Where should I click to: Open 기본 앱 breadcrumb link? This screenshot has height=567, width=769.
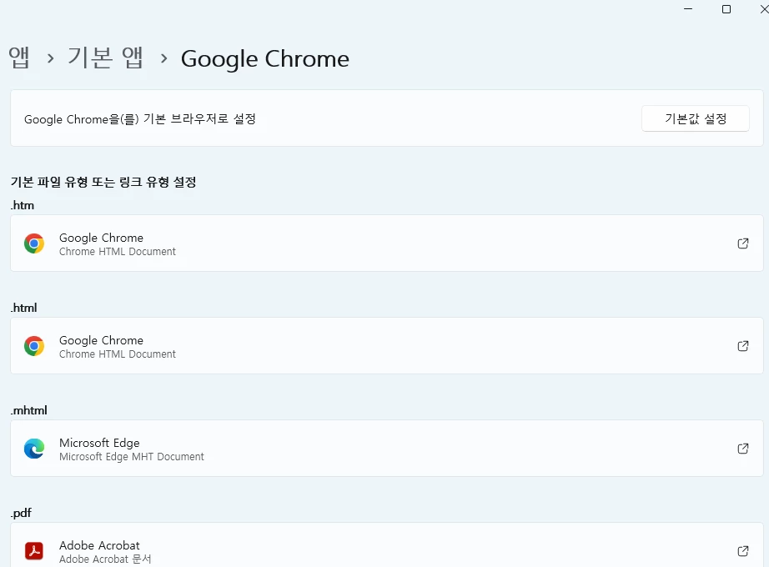pos(105,58)
